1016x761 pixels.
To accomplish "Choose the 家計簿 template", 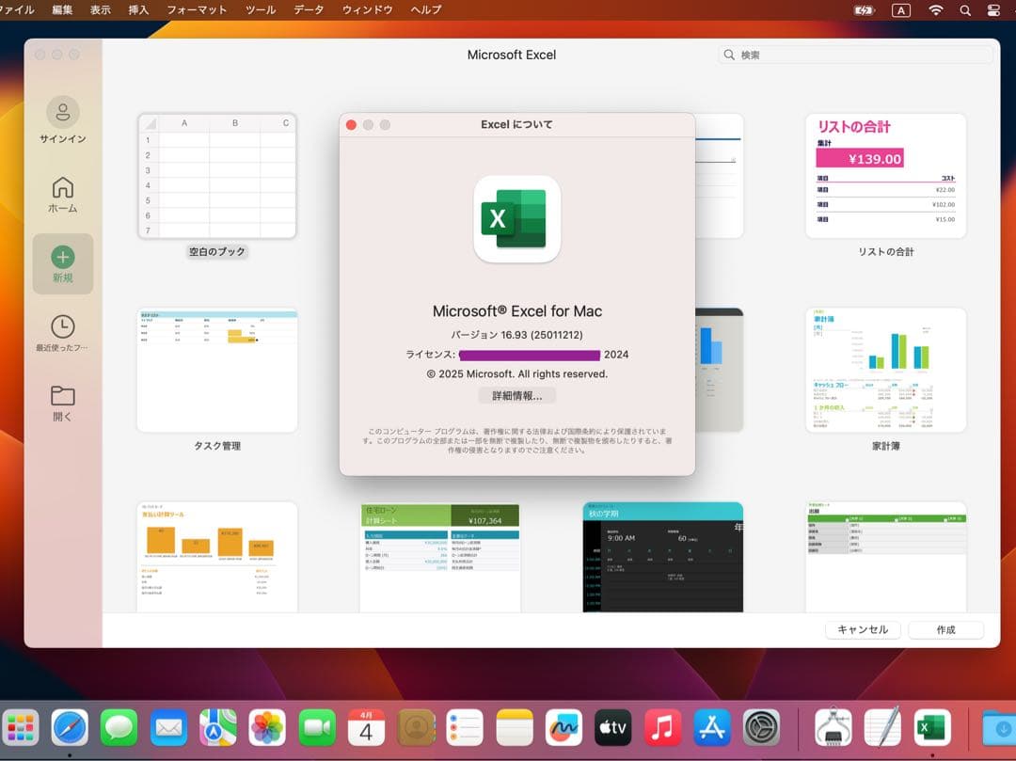I will pos(884,370).
